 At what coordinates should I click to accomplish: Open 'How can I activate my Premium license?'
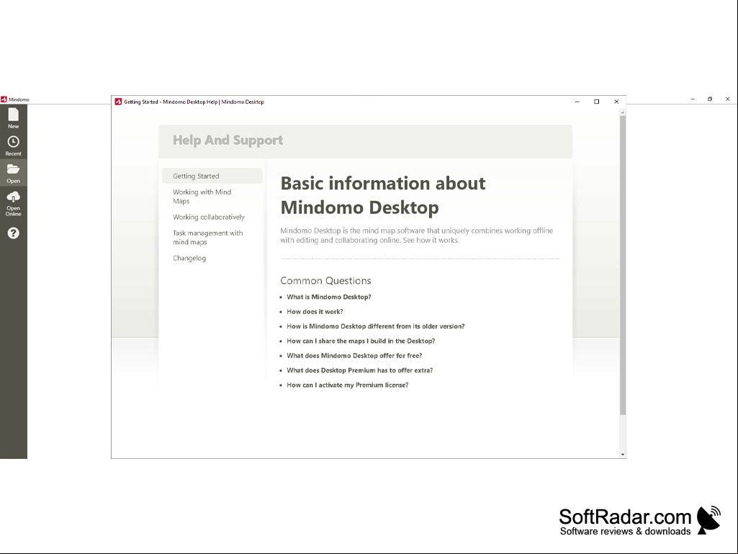pos(347,385)
